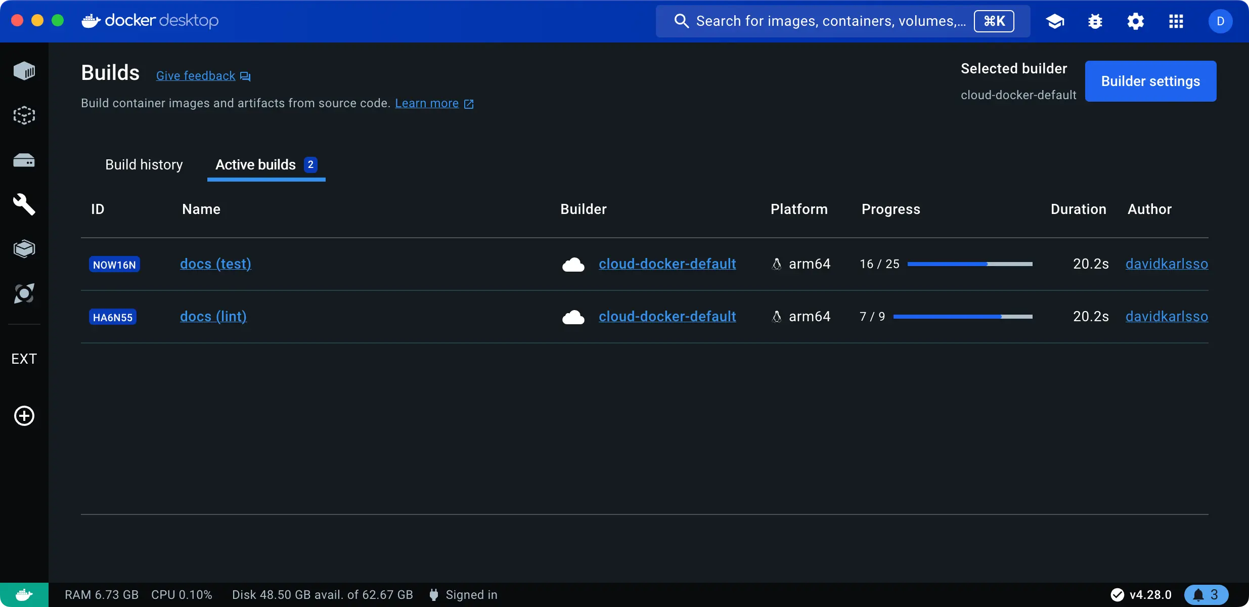
Task: Open the account avatar menu
Action: (x=1220, y=21)
